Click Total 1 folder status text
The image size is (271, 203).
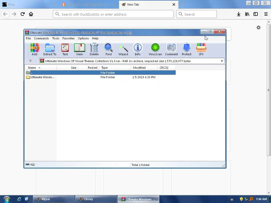pos(141,165)
